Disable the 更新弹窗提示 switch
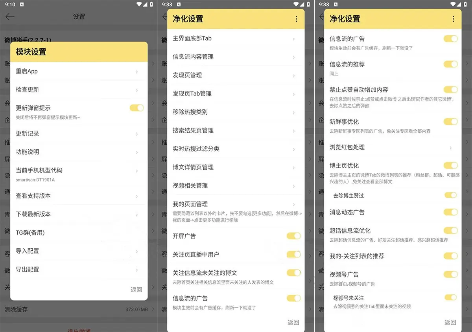The width and height of the screenshot is (472, 332). point(136,108)
